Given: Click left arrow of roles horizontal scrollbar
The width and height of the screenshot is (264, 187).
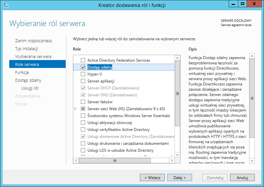Looking at the screenshot, I should point(76,160).
